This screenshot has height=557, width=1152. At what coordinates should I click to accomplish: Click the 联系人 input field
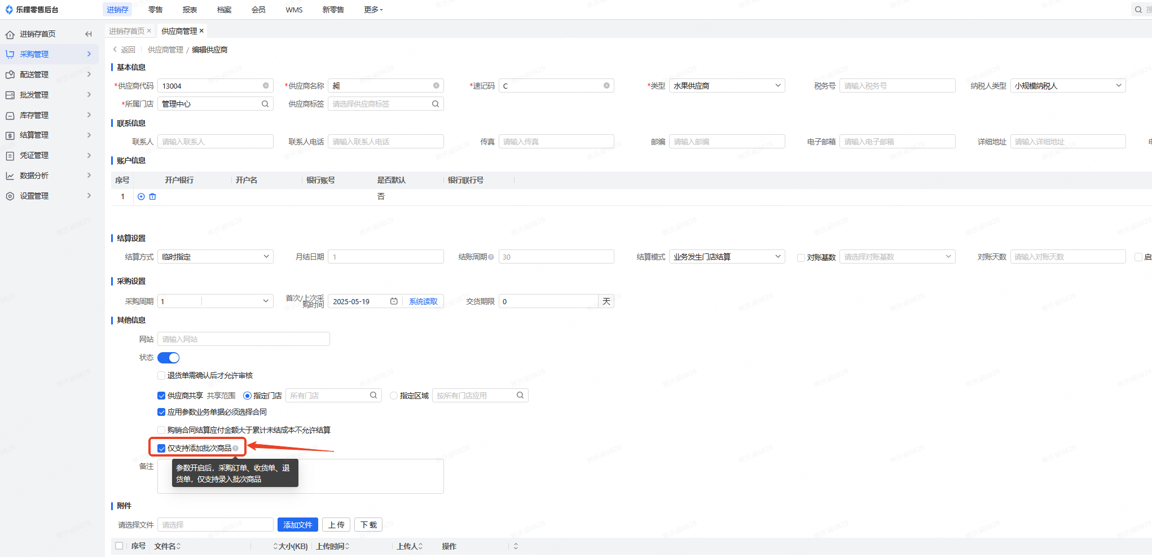coord(216,141)
